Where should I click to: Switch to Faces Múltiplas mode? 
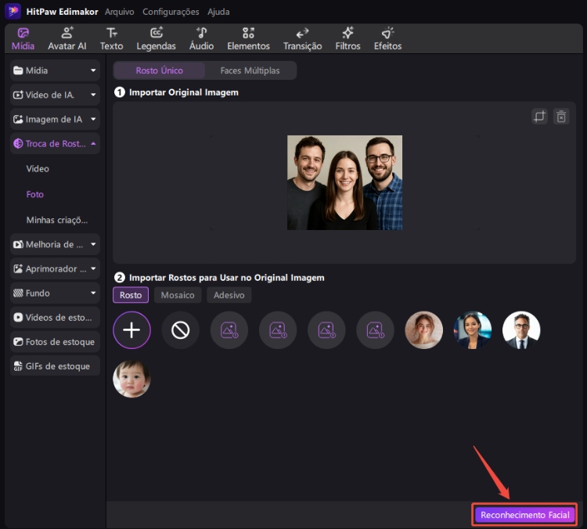[250, 70]
